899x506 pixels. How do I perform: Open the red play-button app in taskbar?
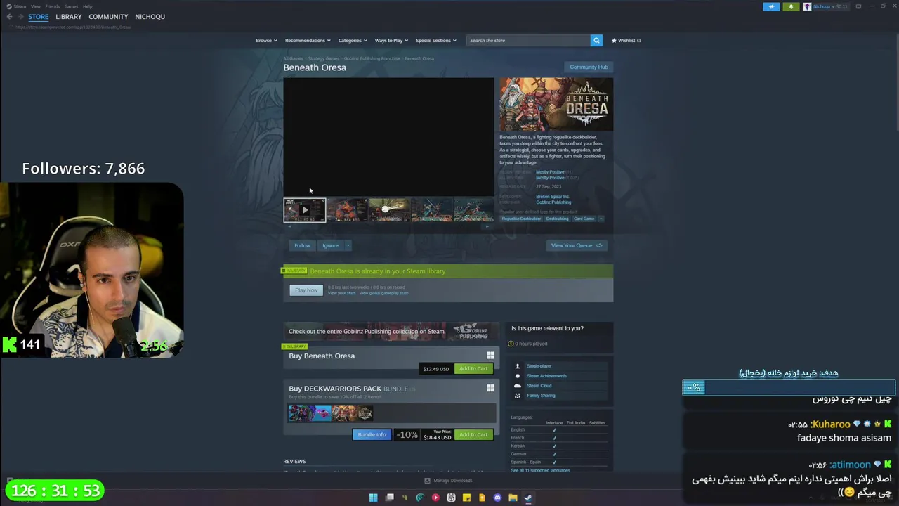click(x=435, y=498)
